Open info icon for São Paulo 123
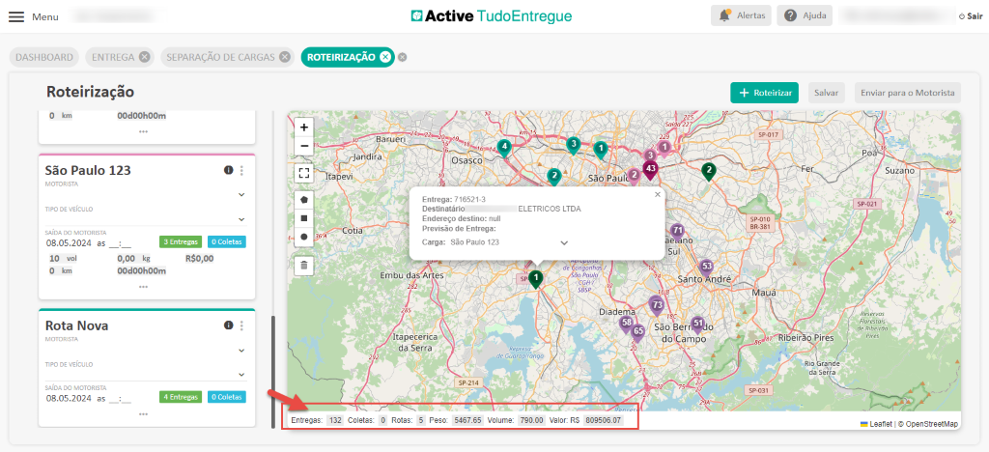 228,170
